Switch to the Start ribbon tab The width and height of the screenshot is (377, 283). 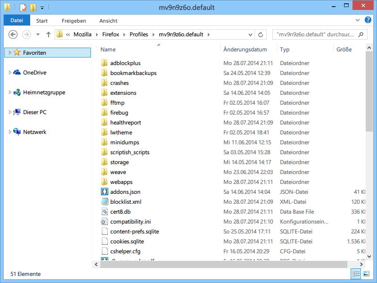click(x=42, y=21)
